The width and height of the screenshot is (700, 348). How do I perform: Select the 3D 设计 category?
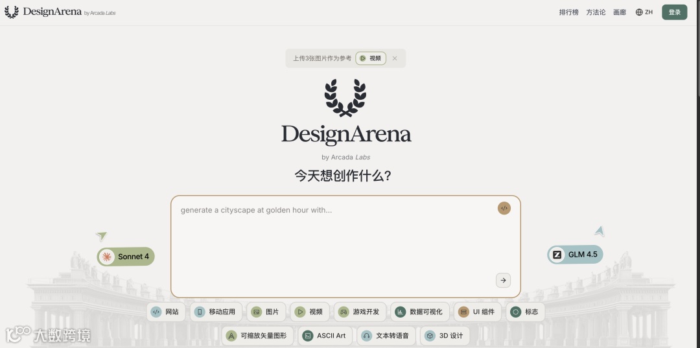click(445, 336)
